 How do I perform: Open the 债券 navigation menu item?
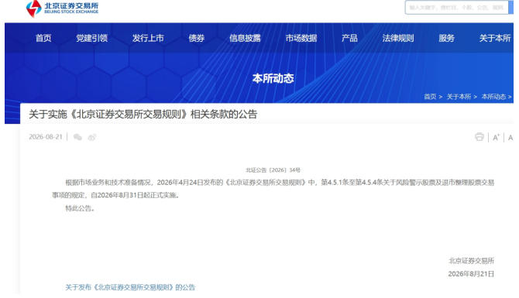pyautogui.click(x=197, y=39)
